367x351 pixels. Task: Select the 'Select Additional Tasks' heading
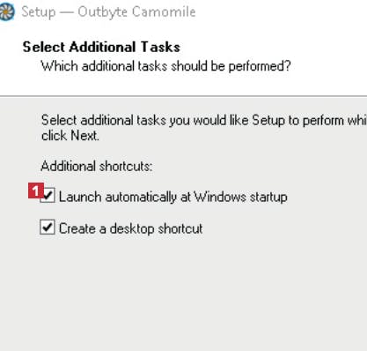(101, 47)
